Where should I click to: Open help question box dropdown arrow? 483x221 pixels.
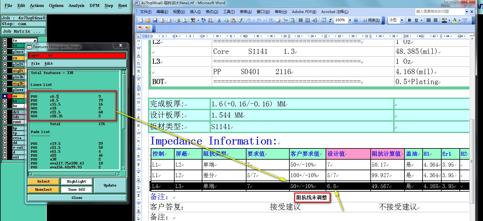point(467,11)
